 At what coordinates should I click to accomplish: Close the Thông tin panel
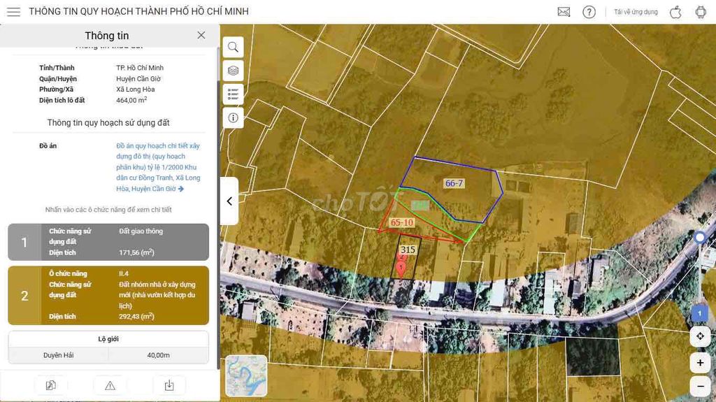click(x=201, y=35)
